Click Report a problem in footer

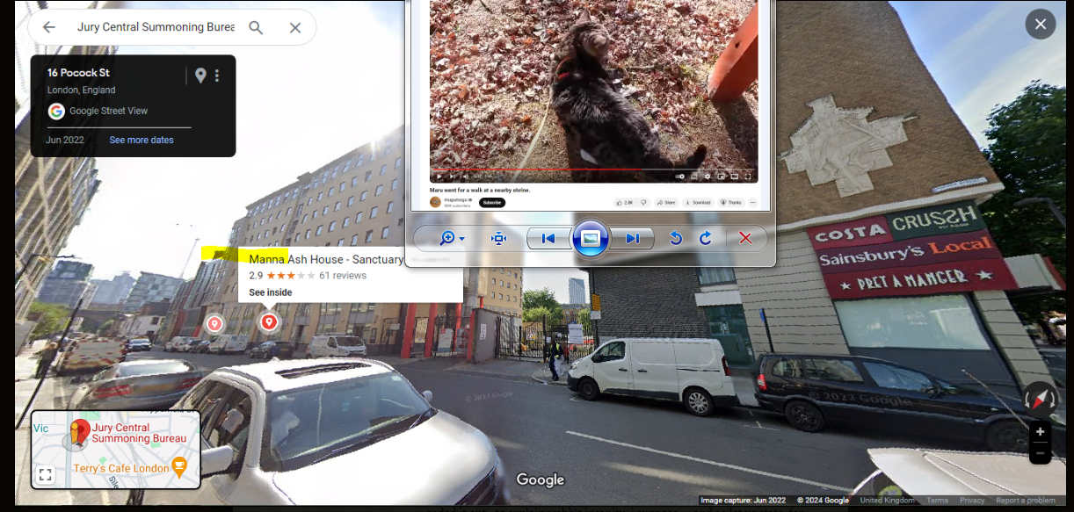[x=1026, y=501]
